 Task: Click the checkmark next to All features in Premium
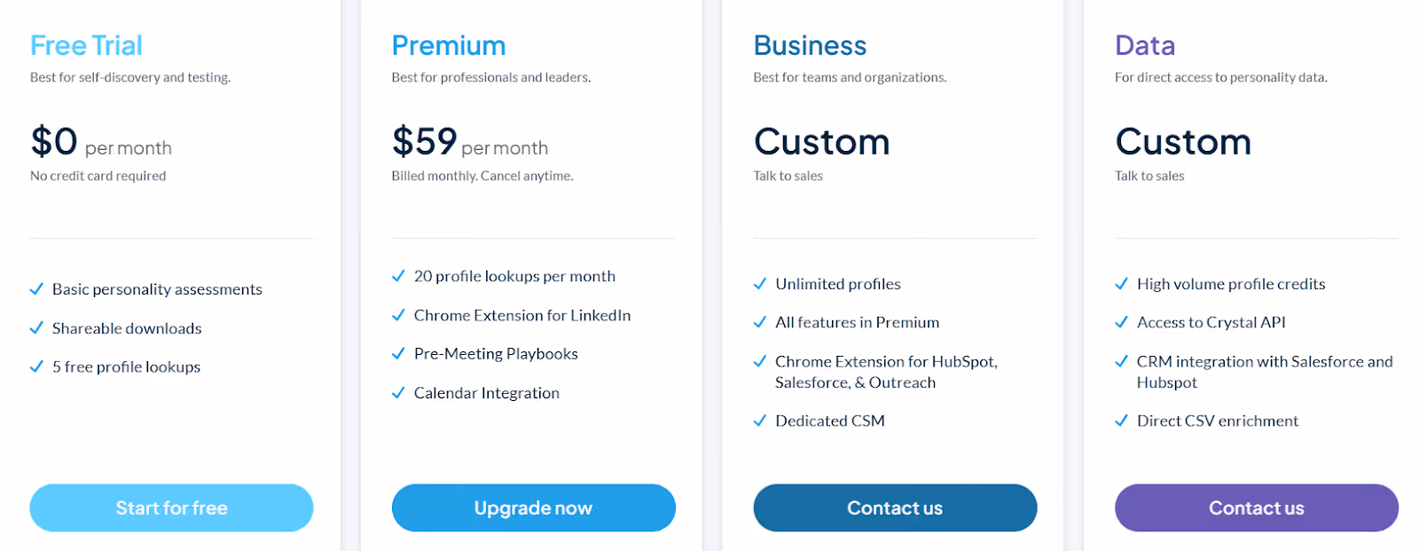(760, 322)
